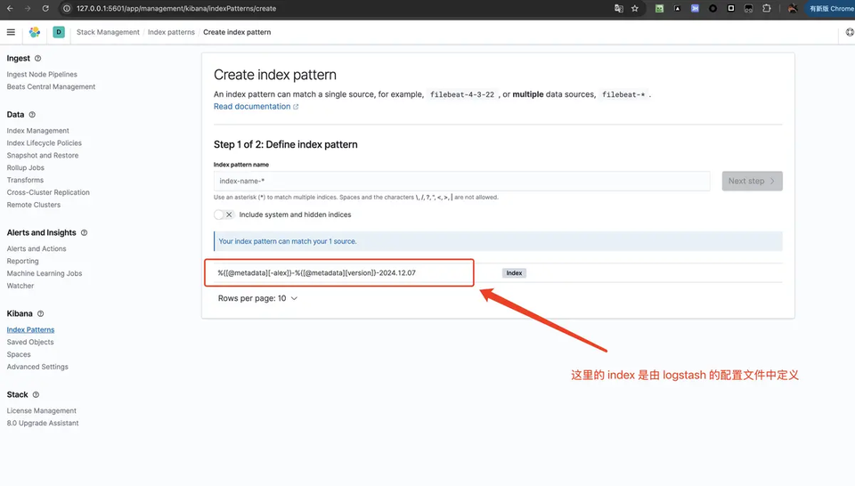Viewport: 855px width, 486px height.
Task: Click the Kibana section help icon
Action: click(40, 314)
